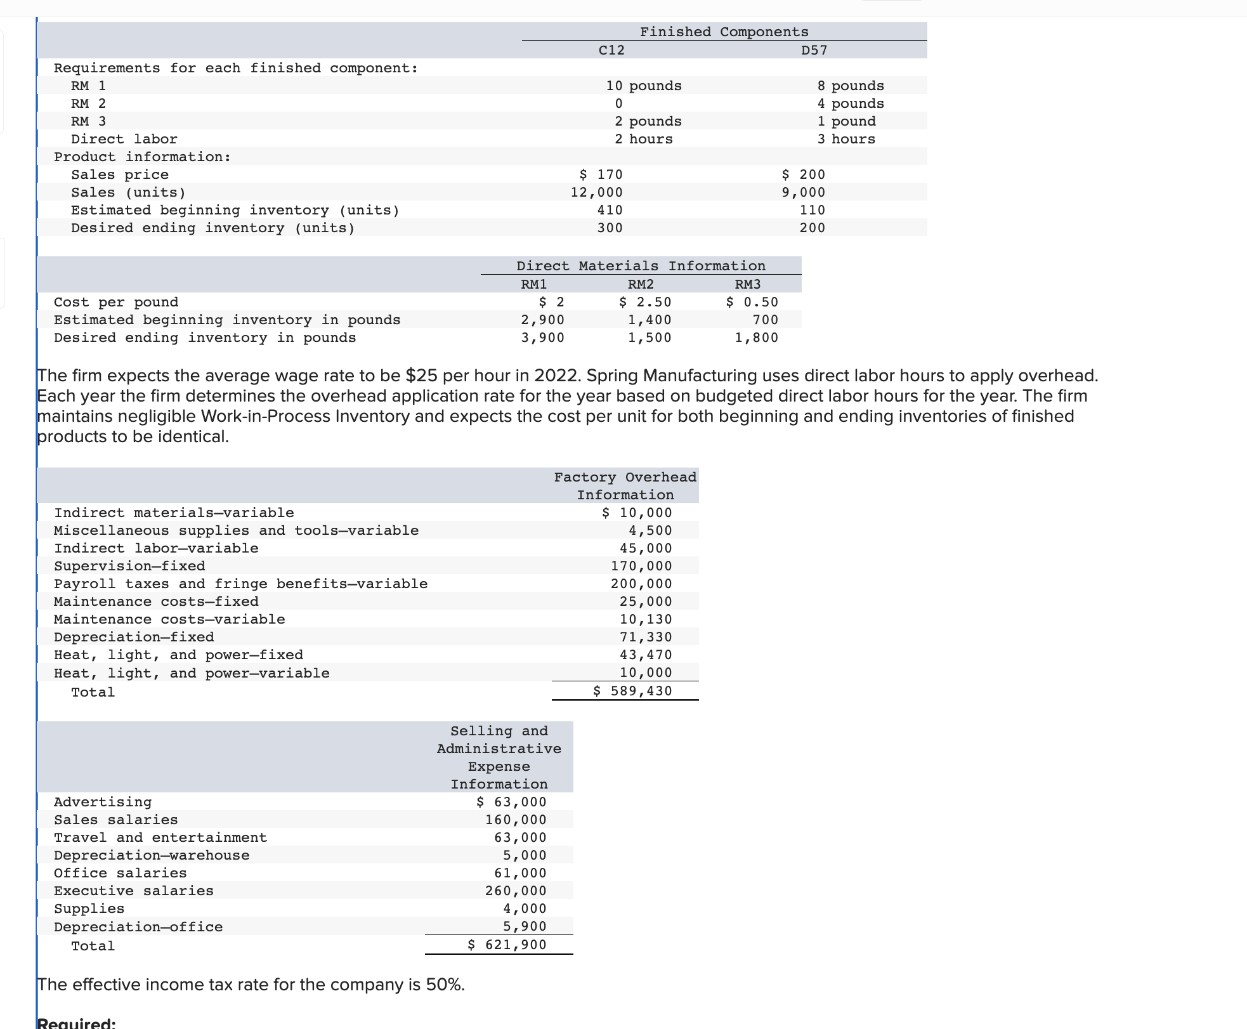Click the effective income tax rate sentence

251,985
